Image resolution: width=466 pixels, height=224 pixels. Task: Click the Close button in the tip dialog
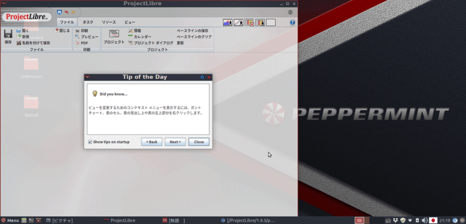(x=199, y=142)
